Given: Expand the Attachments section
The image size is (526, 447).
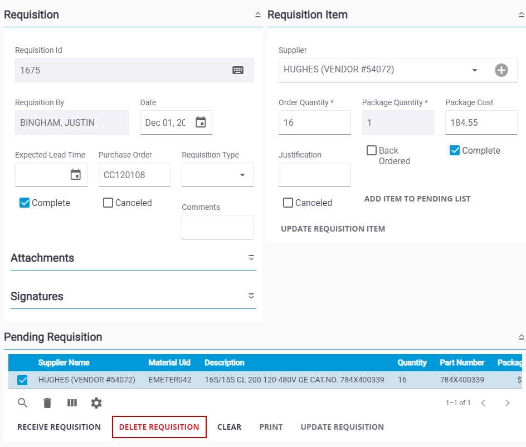Looking at the screenshot, I should click(251, 258).
